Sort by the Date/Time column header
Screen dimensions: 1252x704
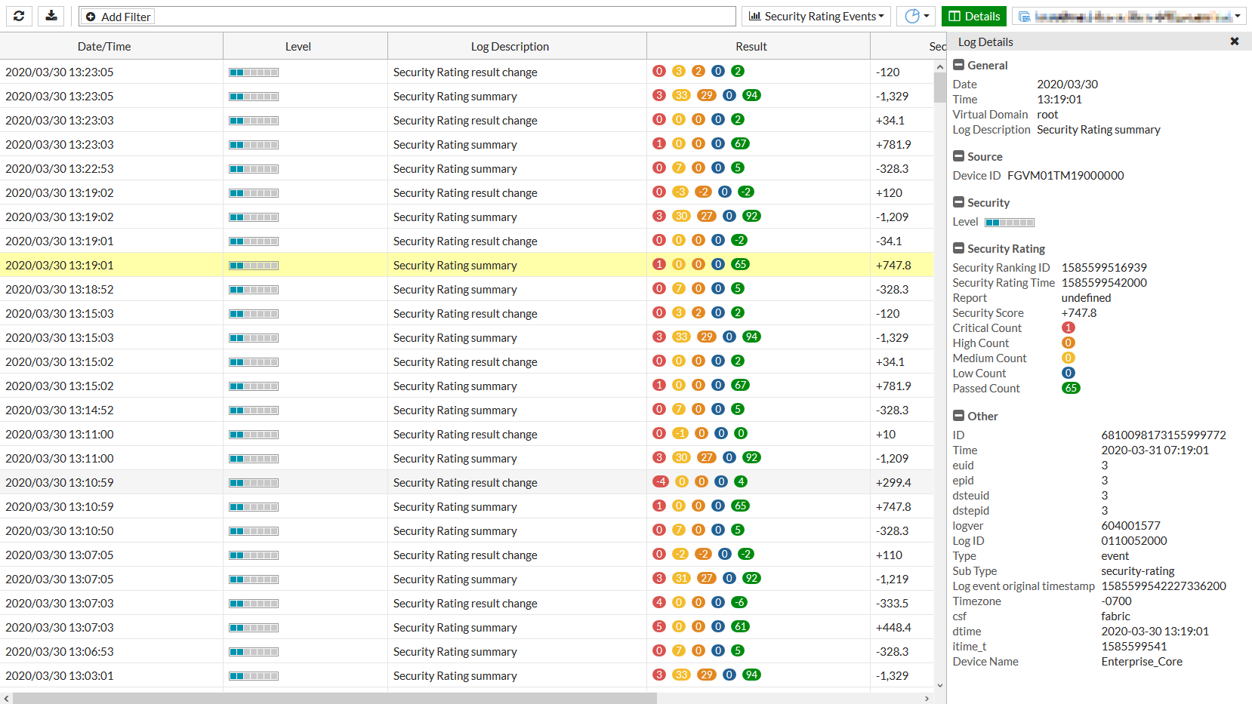click(104, 47)
